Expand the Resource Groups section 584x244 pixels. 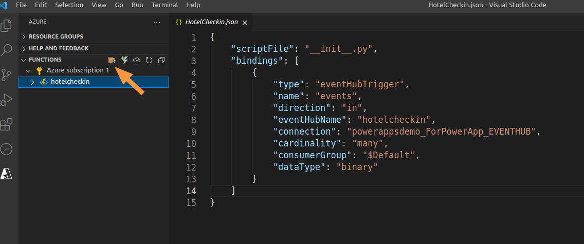pos(24,37)
